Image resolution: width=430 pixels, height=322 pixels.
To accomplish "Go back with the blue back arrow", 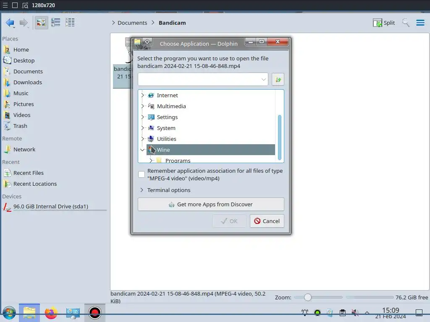I will (x=10, y=23).
